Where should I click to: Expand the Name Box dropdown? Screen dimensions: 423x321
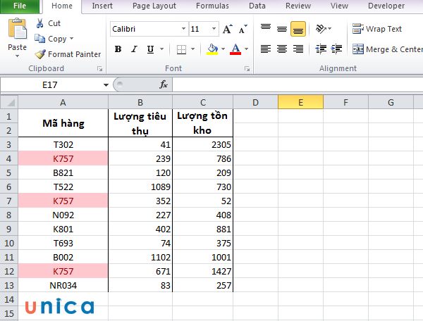[106, 85]
